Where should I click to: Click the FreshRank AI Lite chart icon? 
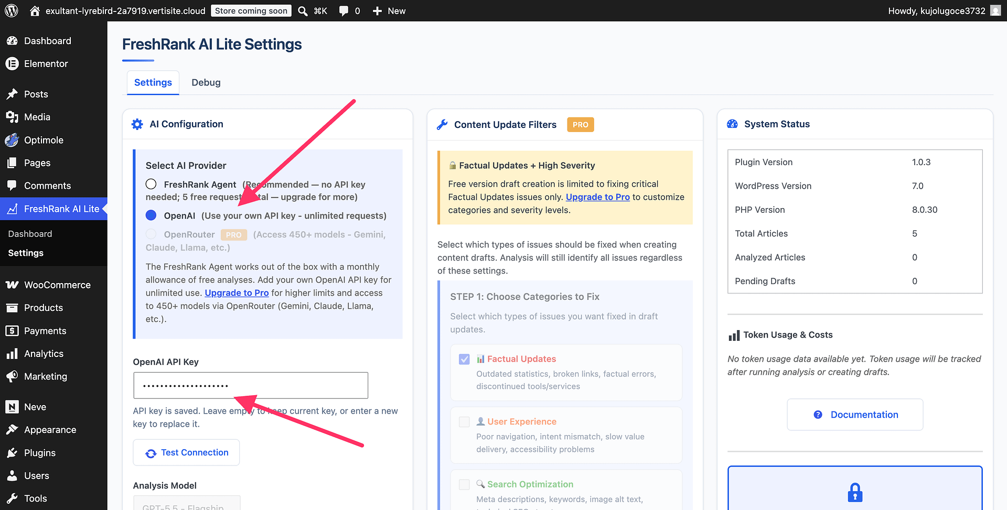[x=12, y=209]
